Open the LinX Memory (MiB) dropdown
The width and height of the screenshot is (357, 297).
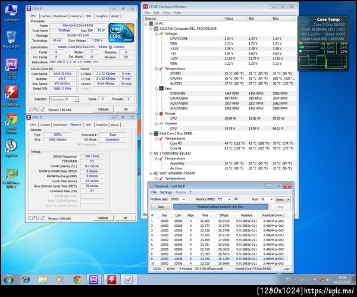(x=229, y=199)
